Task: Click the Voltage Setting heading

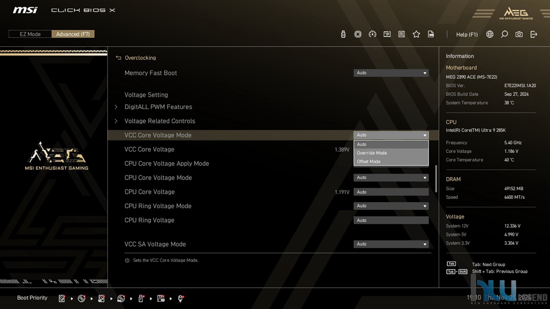Action: click(x=146, y=95)
